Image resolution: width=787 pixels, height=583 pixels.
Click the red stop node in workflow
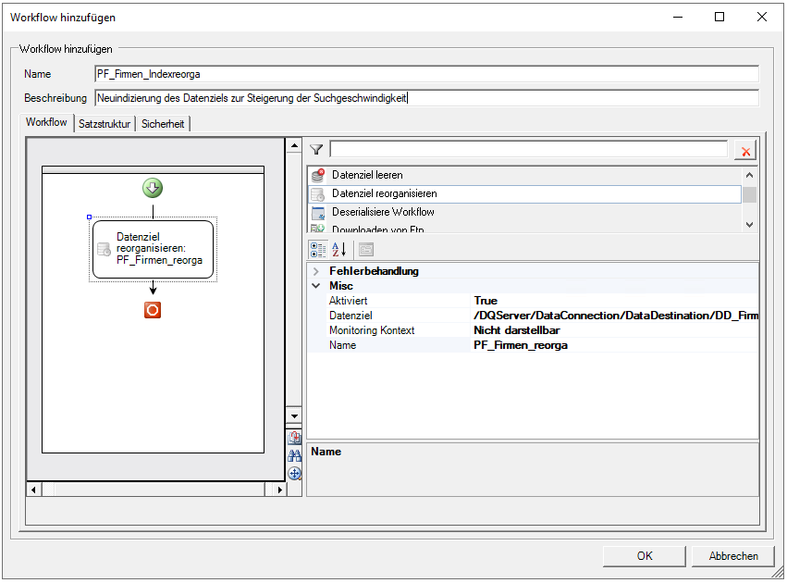point(153,310)
